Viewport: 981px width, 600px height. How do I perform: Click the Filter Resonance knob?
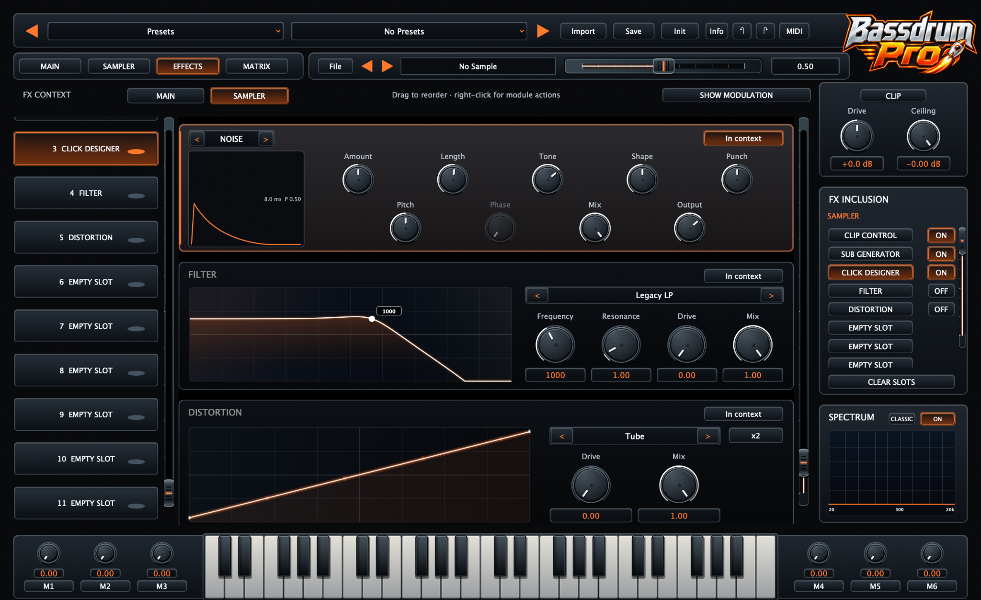tap(621, 345)
